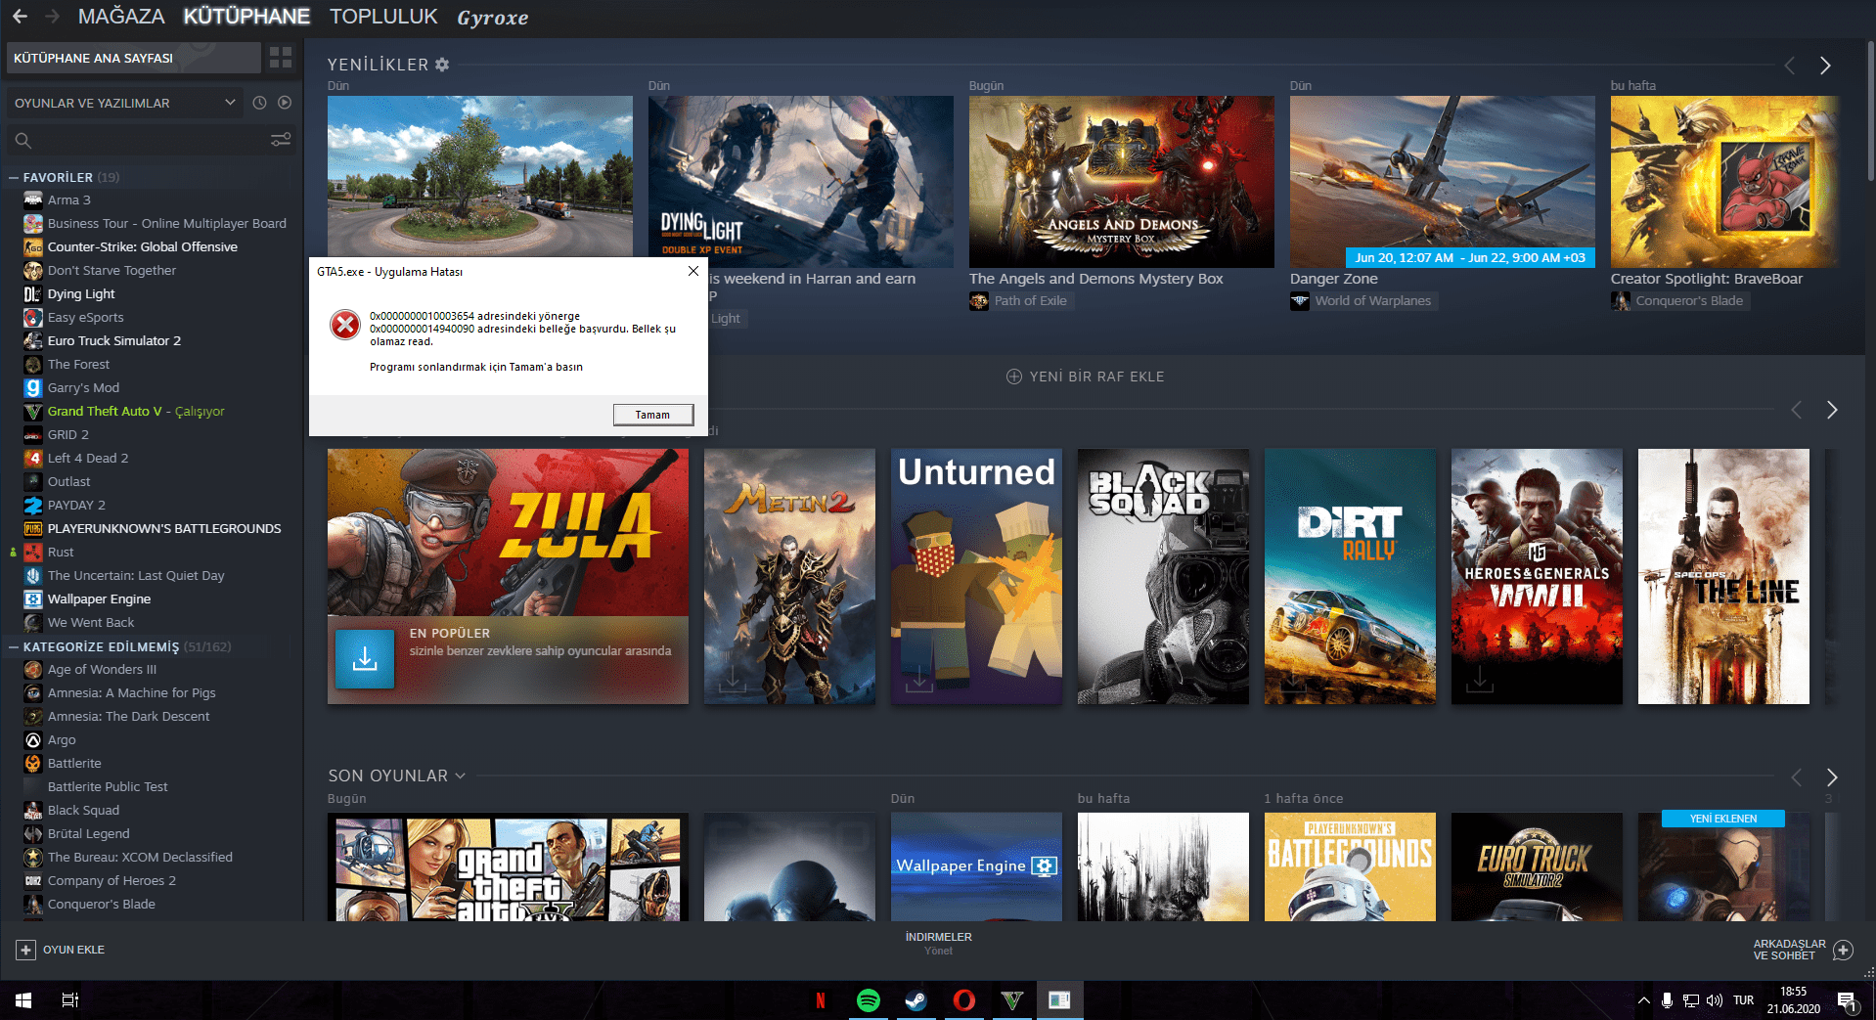Click the PAYDAY 2 icon
Screen dimensions: 1876x1020
click(33, 506)
